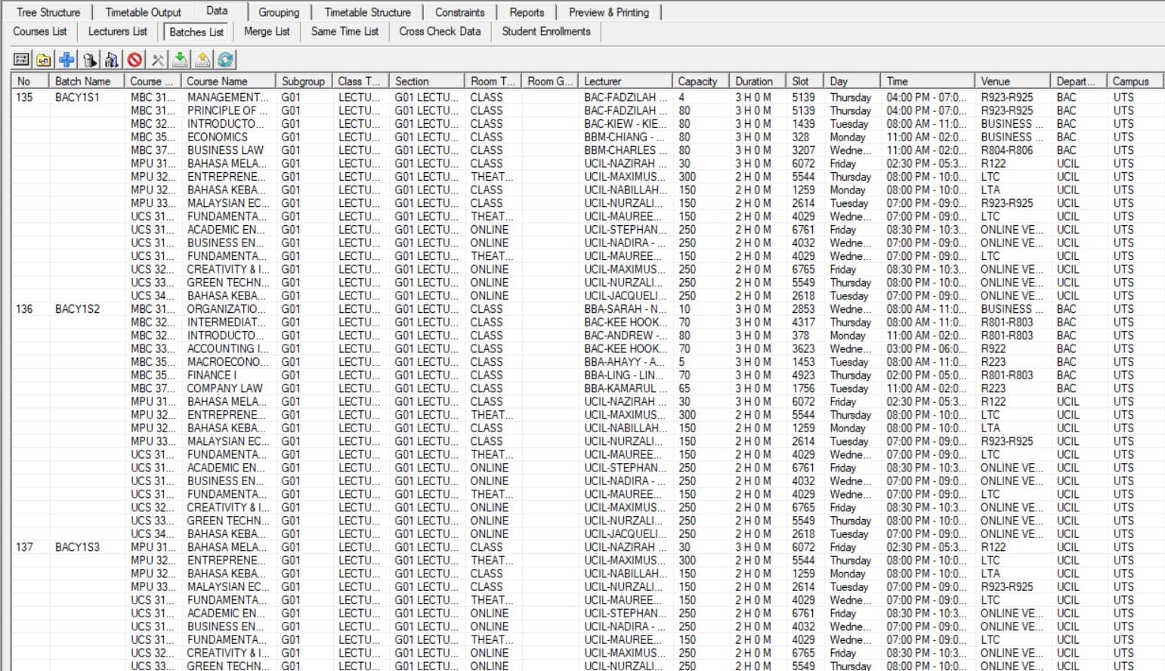Add a new batch with blue plus
Viewport: 1165px width, 671px height.
(66, 60)
